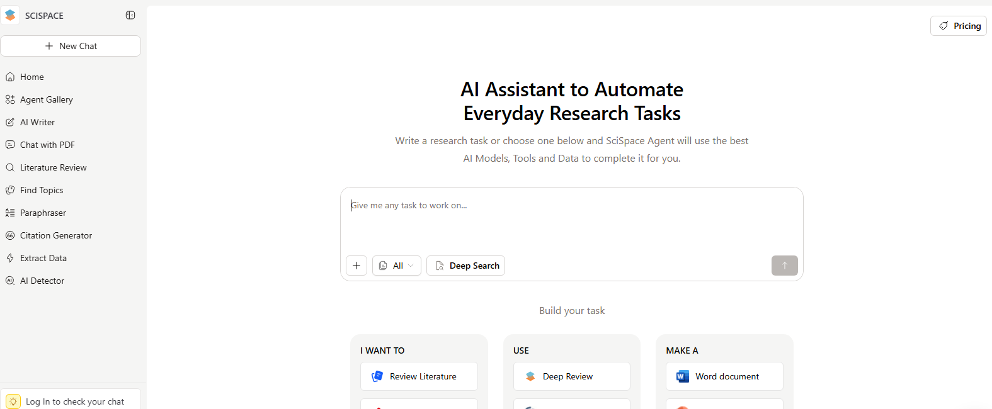
Task: Open the Chat with PDF tool
Action: (47, 145)
